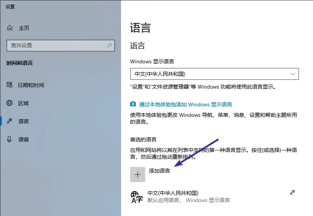Image resolution: width=313 pixels, height=216 pixels.
Task: Click the small A字 display language badge at right
Action: coord(292,193)
